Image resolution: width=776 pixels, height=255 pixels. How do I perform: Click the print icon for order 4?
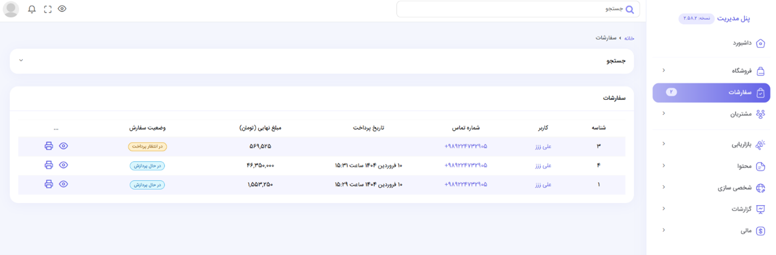tap(49, 165)
